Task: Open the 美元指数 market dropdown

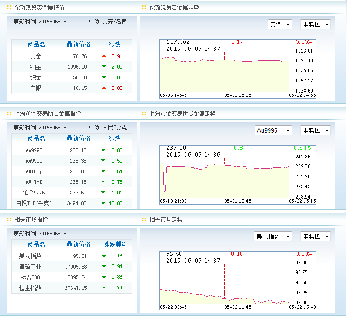Action: point(273,236)
